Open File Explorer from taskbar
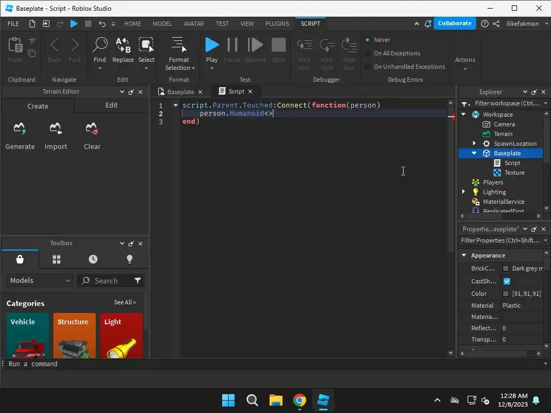 (276, 400)
